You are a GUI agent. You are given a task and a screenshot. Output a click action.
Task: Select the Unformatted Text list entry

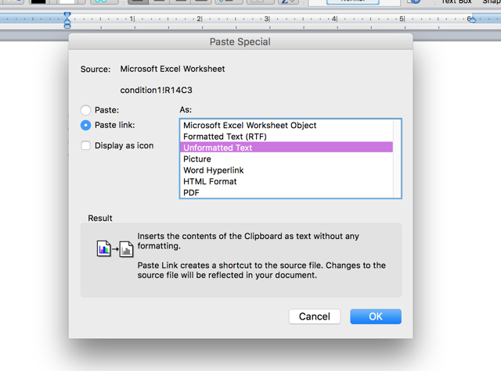pyautogui.click(x=287, y=148)
